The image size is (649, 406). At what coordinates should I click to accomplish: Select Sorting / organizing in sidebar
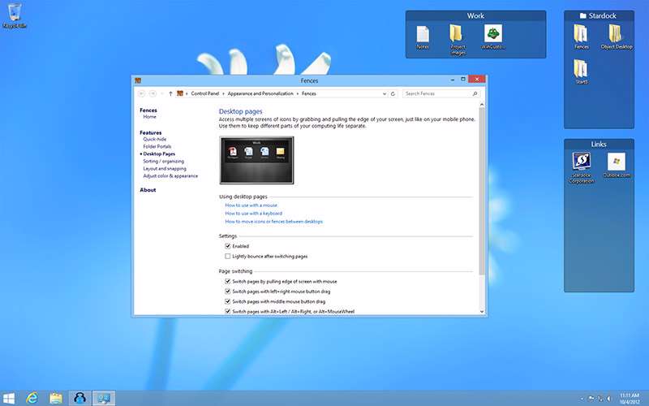[163, 161]
